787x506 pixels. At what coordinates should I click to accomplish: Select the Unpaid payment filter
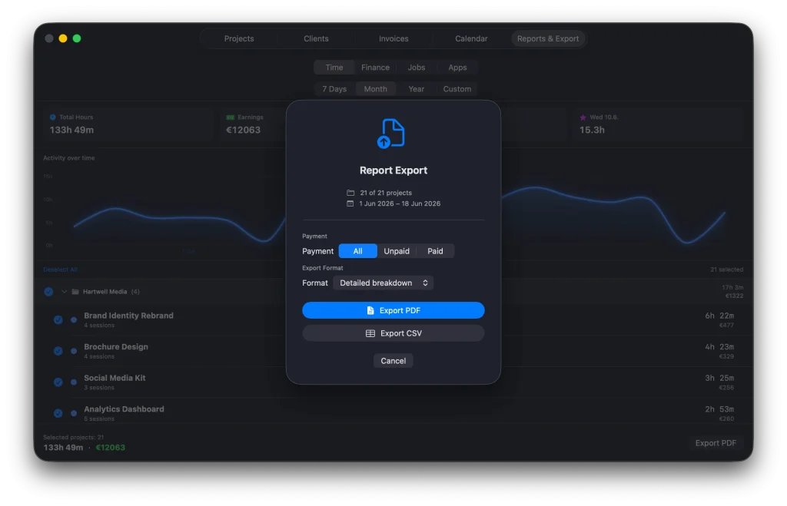[397, 251]
